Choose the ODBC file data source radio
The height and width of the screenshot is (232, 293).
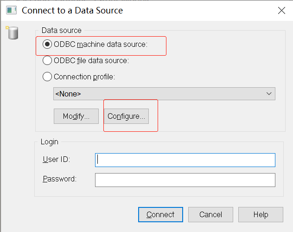tap(47, 60)
